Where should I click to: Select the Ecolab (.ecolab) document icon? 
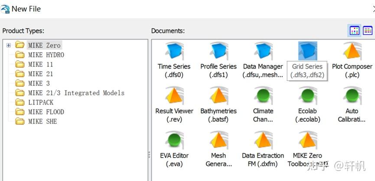coord(307,96)
